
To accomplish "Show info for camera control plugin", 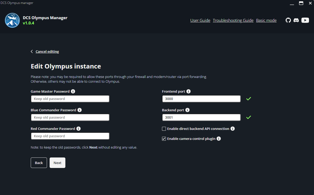I will pyautogui.click(x=219, y=139).
